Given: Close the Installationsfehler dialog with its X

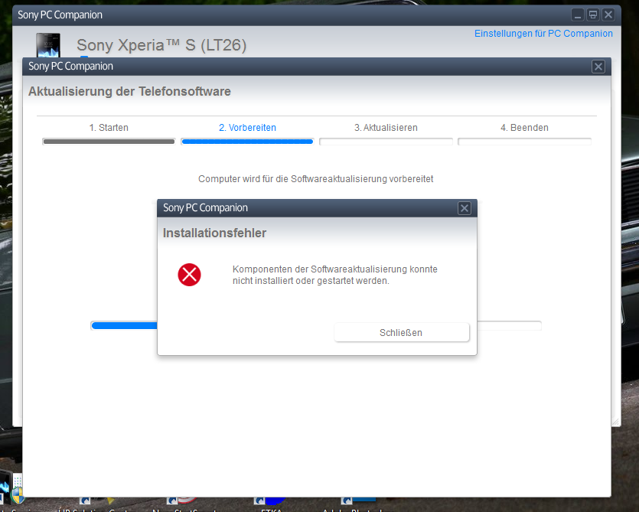Looking at the screenshot, I should 465,208.
